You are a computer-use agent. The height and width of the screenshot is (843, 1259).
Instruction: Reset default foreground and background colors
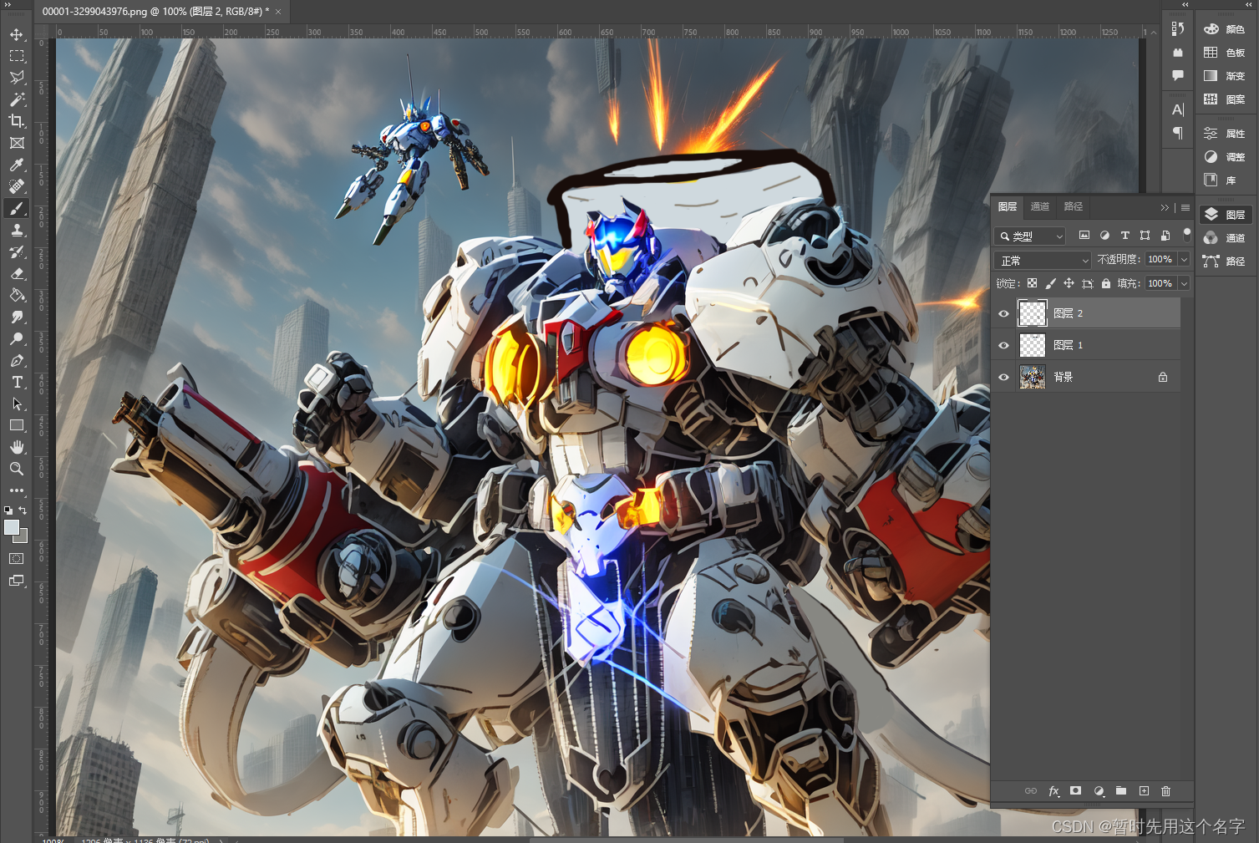point(8,510)
